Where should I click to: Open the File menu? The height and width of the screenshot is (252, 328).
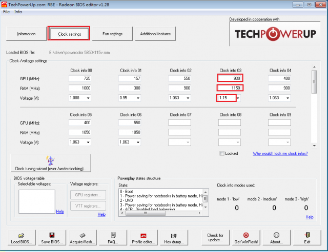coord(6,11)
